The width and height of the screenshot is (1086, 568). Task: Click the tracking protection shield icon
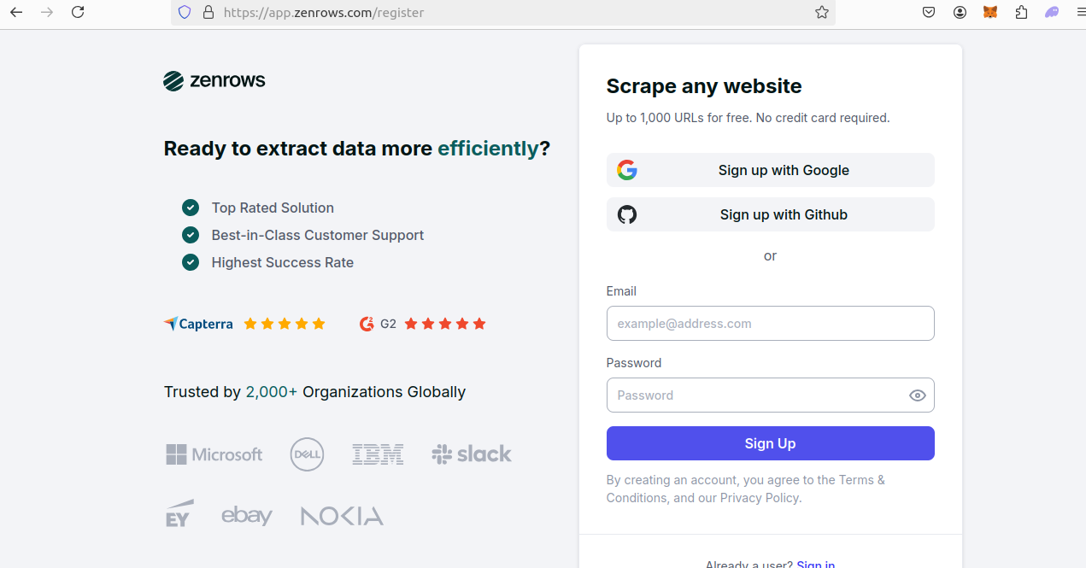click(184, 12)
